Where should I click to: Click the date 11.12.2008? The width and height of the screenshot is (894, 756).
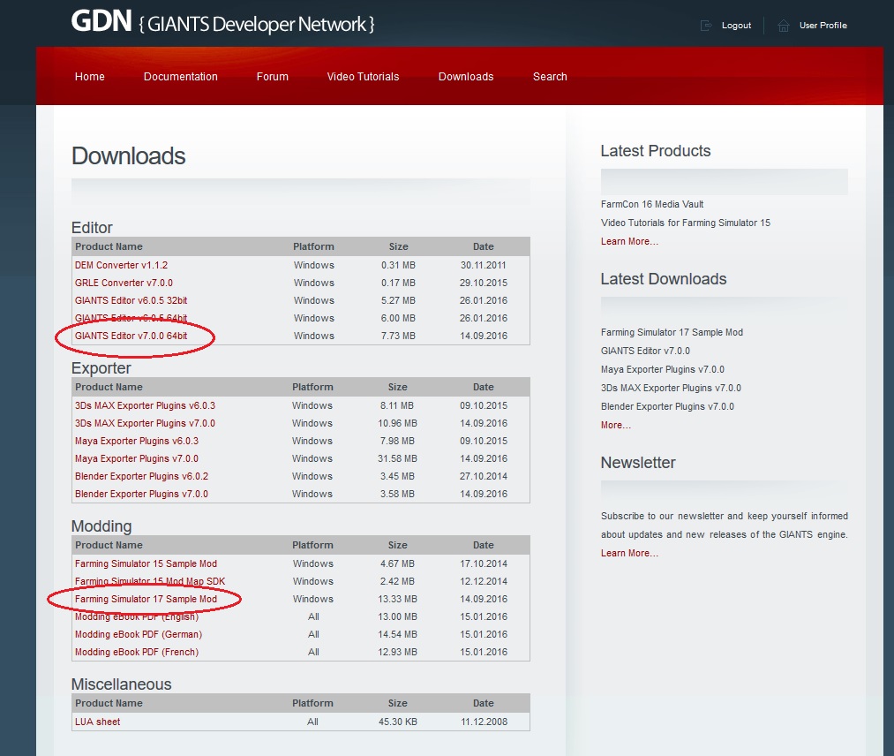484,722
